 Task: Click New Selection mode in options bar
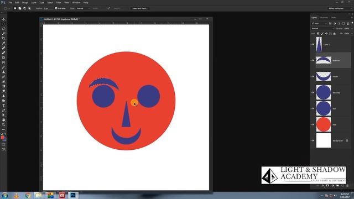point(15,8)
